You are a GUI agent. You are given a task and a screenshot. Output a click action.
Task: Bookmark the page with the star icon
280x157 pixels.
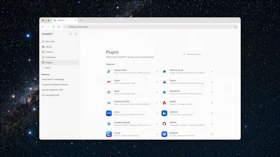[235, 27]
